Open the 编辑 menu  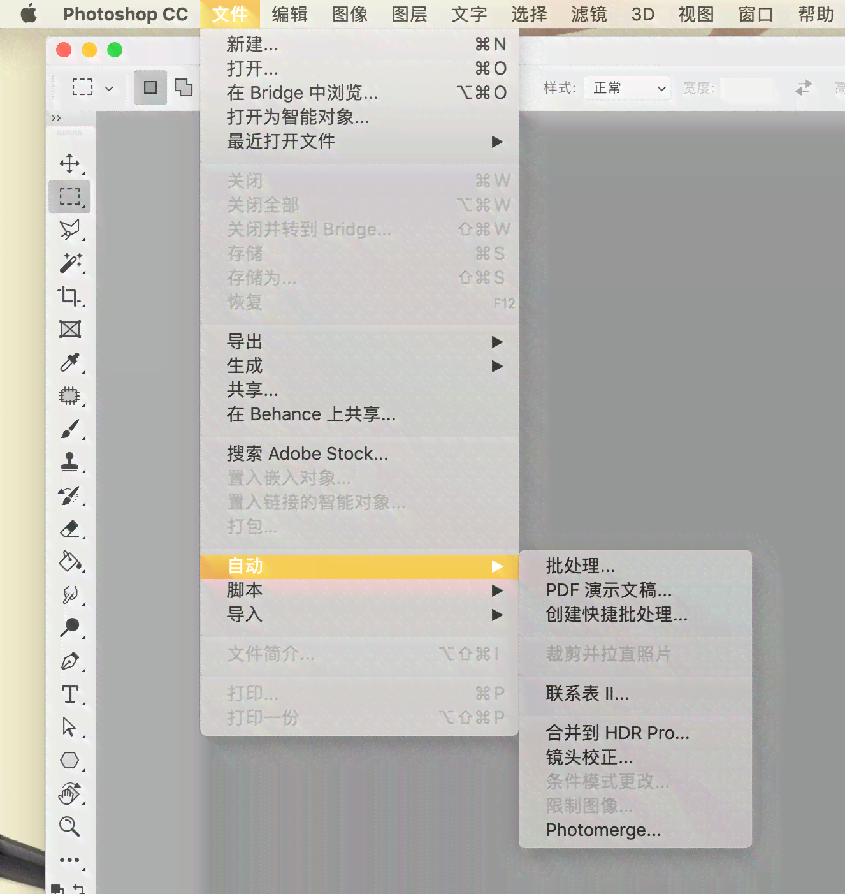tap(290, 14)
